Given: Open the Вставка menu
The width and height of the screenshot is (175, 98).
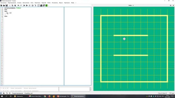Looking at the screenshot, I should (19, 3).
